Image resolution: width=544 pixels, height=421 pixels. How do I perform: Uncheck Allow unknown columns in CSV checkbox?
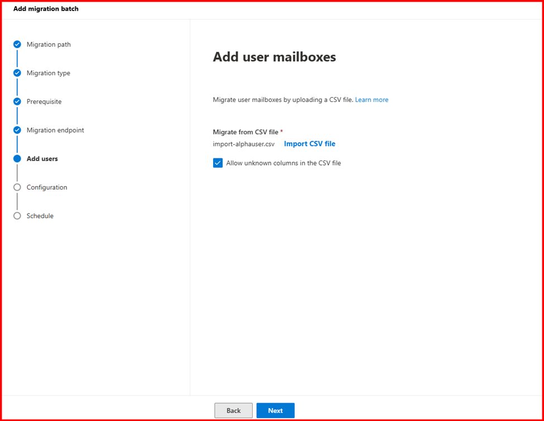coord(218,163)
